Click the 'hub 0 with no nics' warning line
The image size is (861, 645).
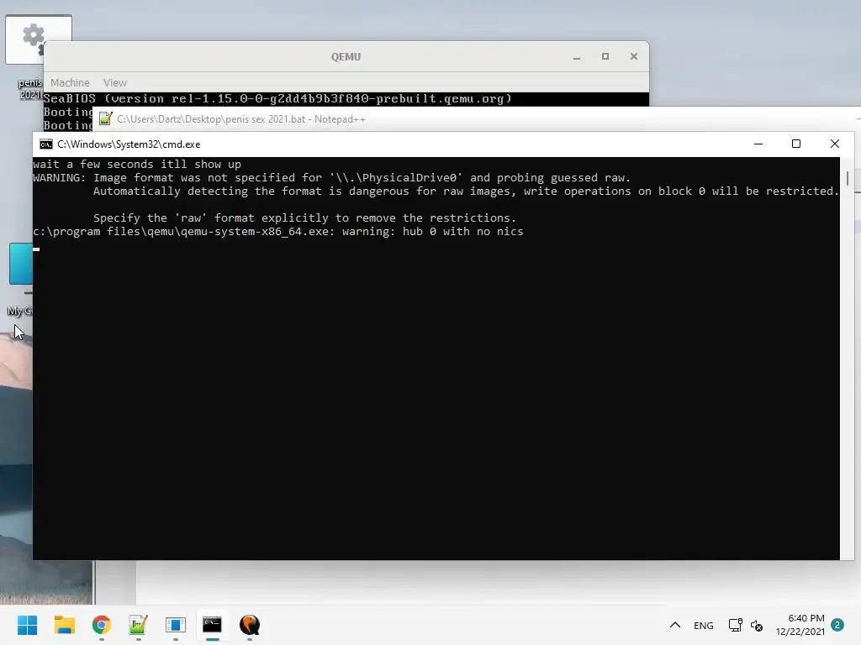pyautogui.click(x=277, y=232)
